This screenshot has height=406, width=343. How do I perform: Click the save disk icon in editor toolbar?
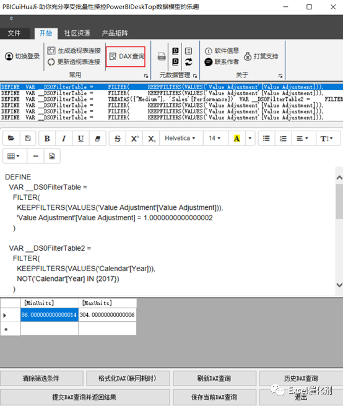coord(28,138)
